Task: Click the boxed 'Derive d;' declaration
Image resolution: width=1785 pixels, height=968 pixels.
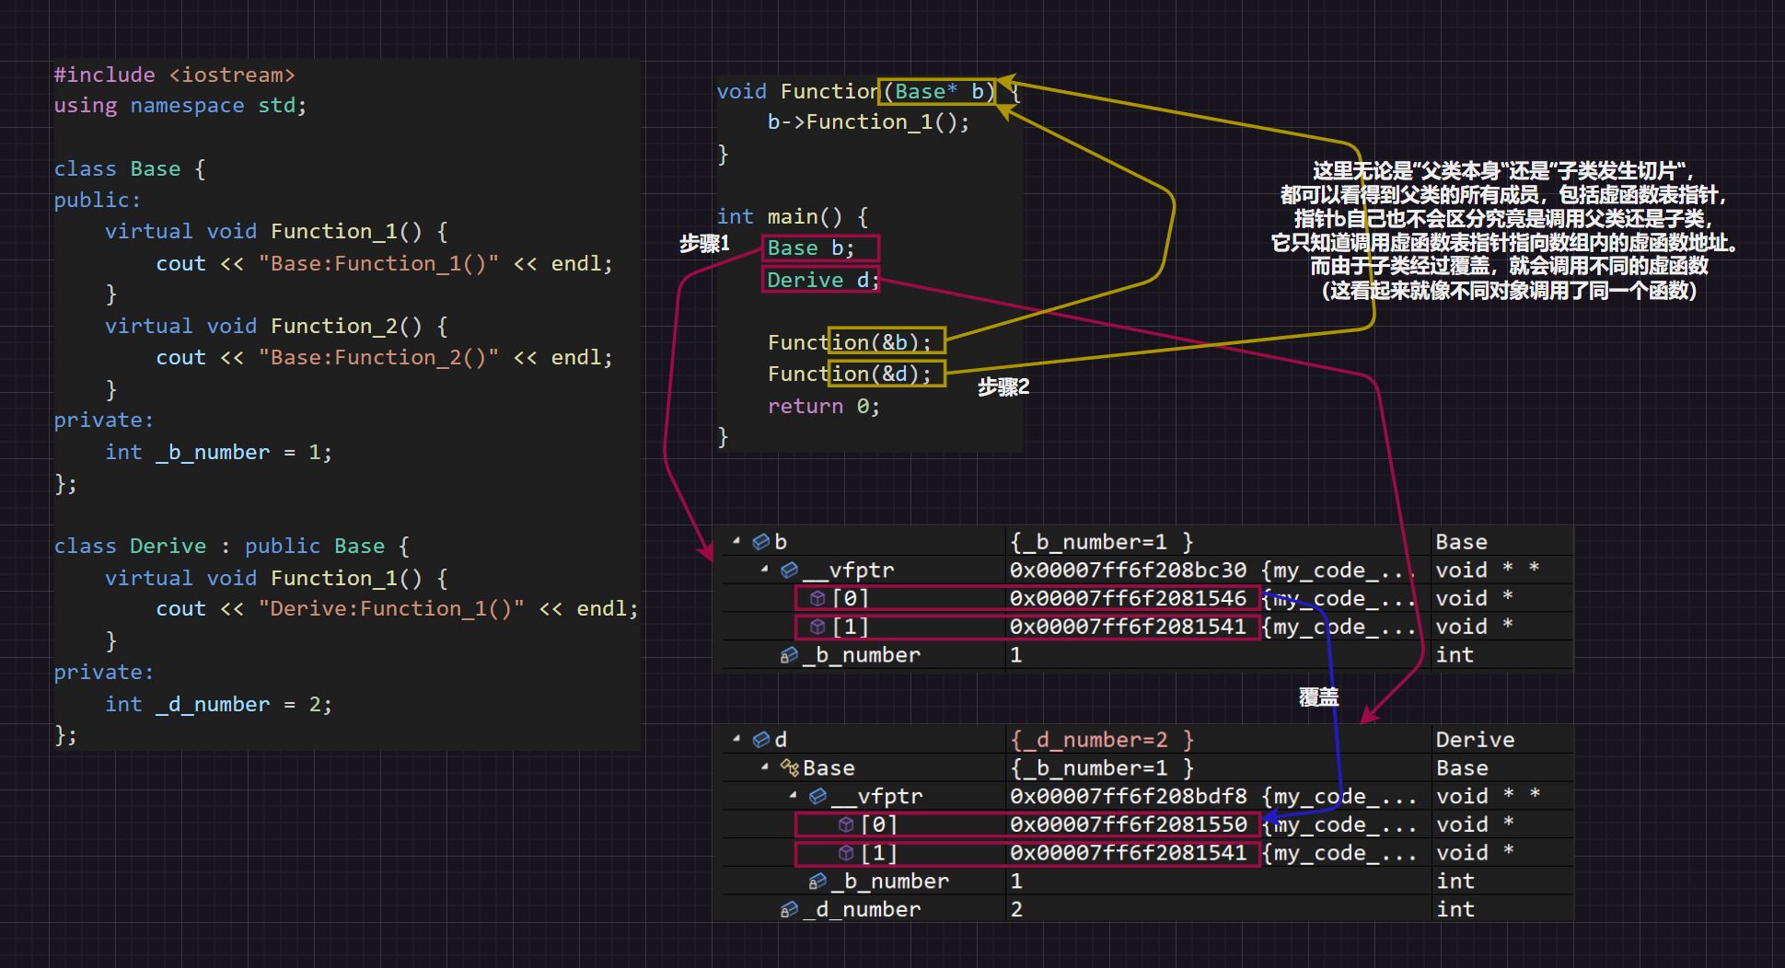Action: coord(820,280)
